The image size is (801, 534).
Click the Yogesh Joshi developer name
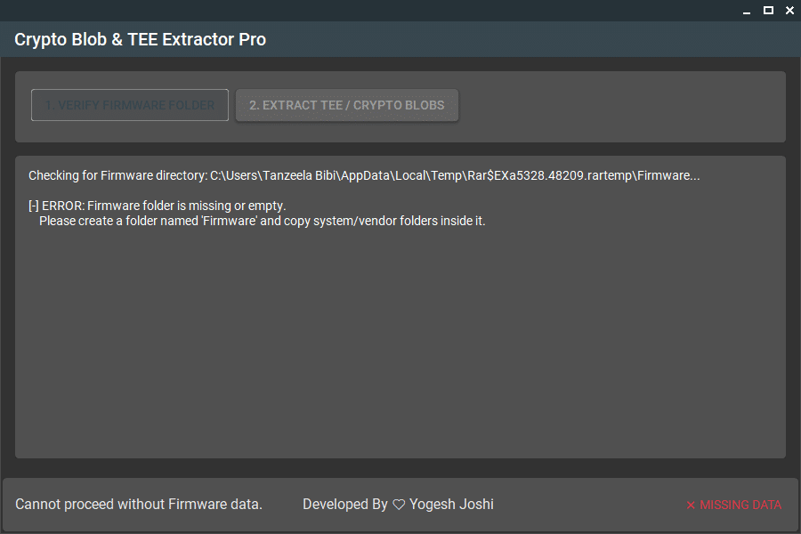point(451,505)
